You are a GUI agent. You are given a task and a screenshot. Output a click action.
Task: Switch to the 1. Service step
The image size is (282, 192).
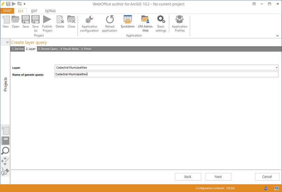18,49
